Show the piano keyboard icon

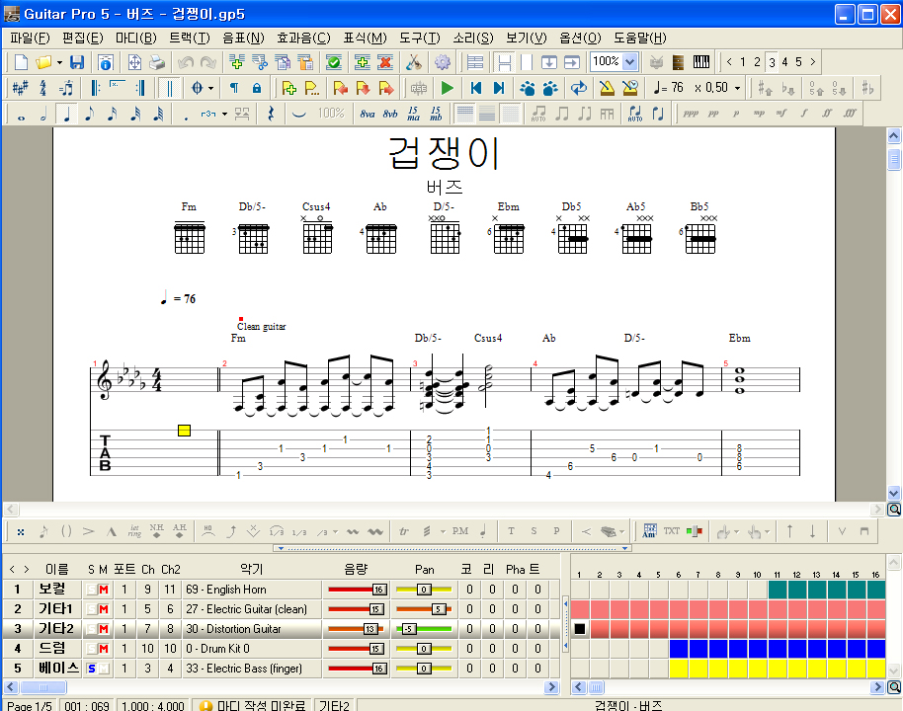point(701,62)
